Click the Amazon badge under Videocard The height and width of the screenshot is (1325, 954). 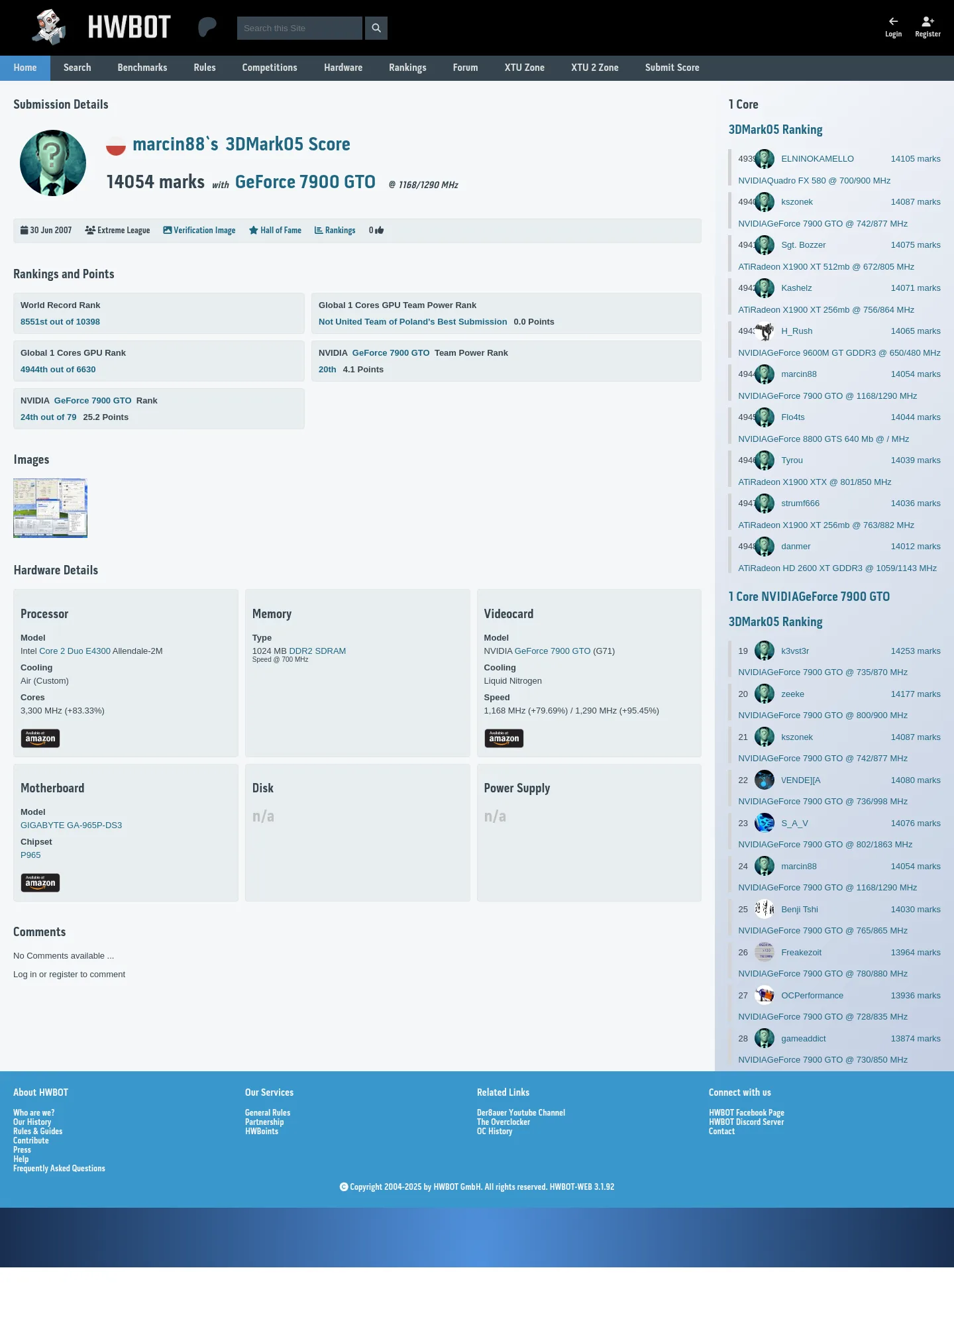coord(504,738)
